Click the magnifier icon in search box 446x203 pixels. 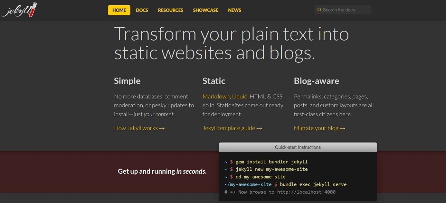(x=319, y=10)
